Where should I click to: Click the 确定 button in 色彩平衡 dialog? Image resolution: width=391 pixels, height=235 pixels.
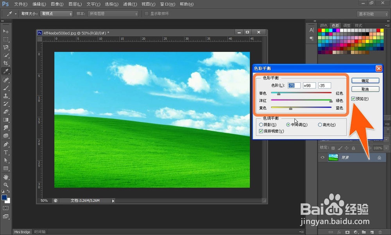click(365, 81)
